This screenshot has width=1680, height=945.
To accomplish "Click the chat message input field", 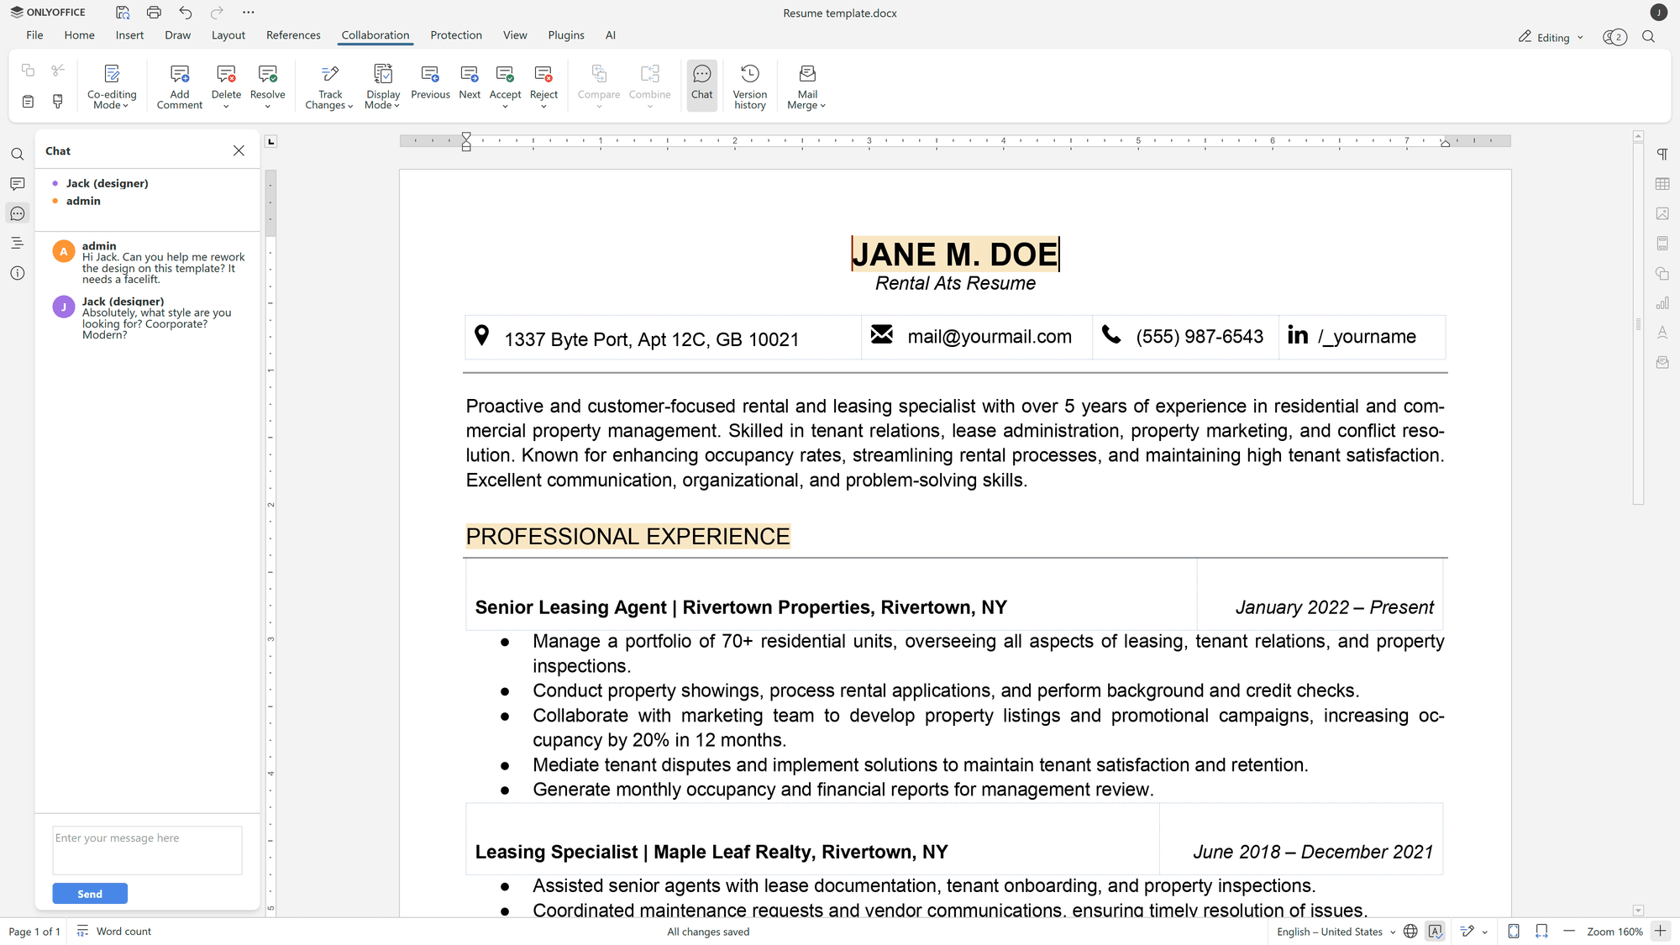I will 147,850.
